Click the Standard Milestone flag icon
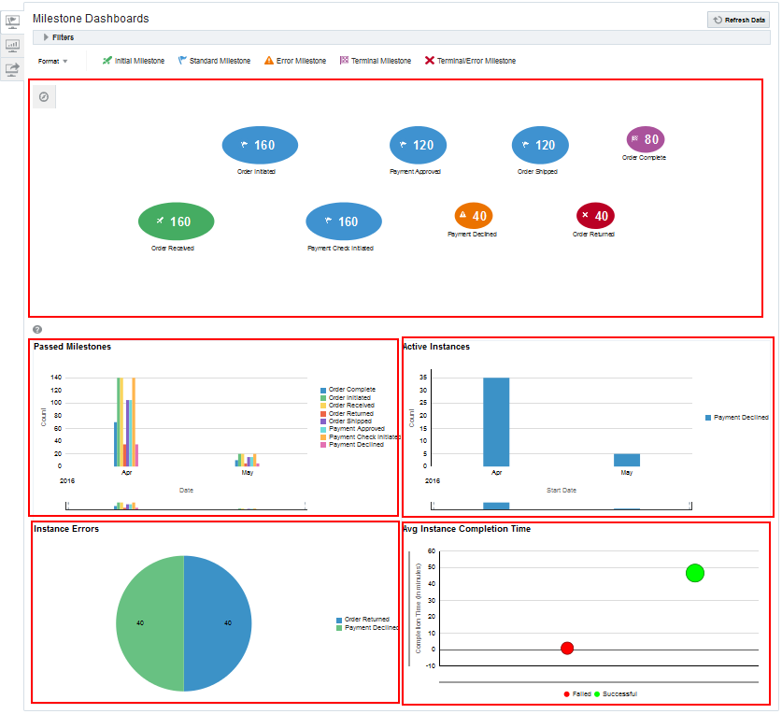The height and width of the screenshot is (714, 782). click(182, 61)
